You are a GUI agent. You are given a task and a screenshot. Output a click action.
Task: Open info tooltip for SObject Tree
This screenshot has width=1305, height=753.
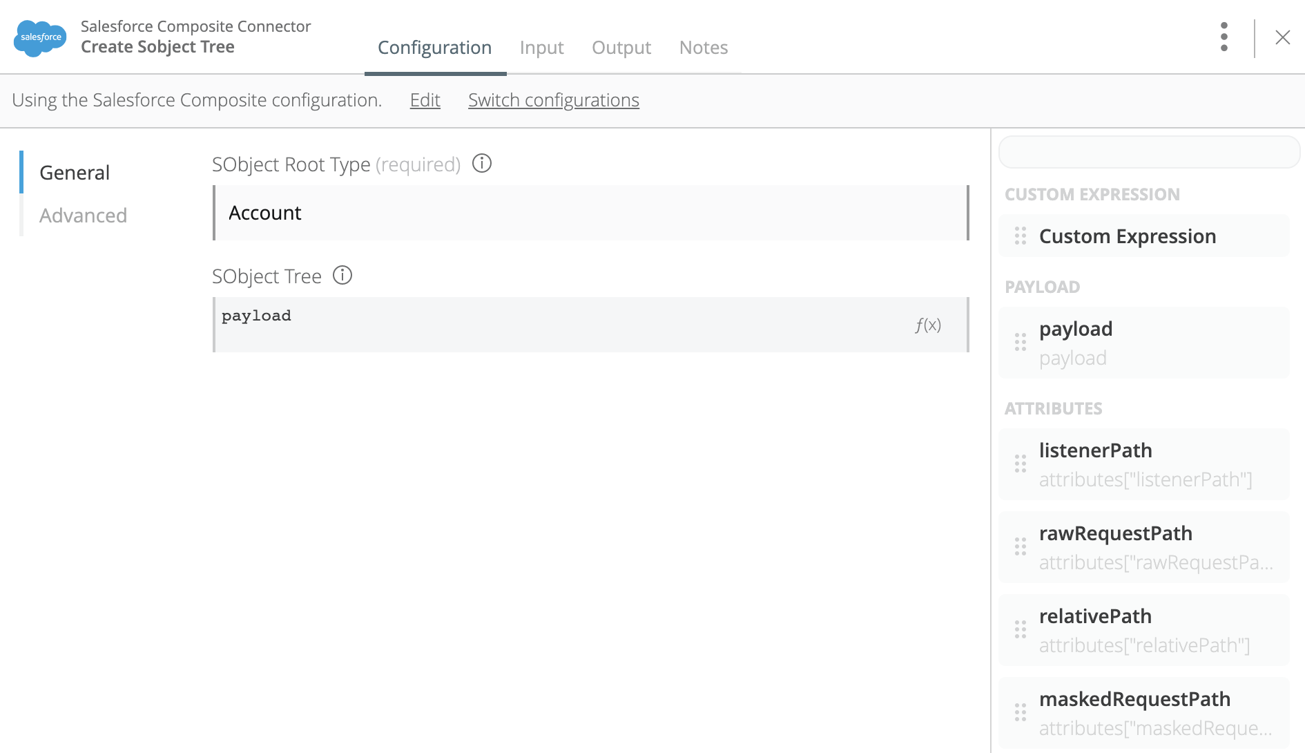(x=342, y=276)
